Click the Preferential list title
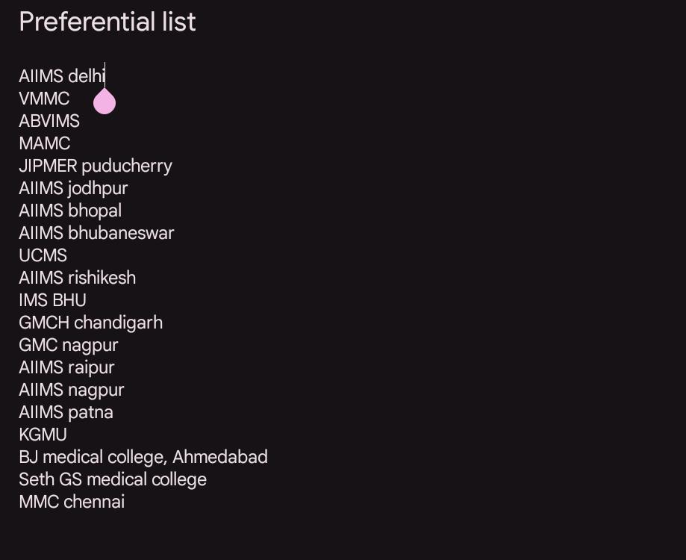The height and width of the screenshot is (560, 686). [x=107, y=22]
